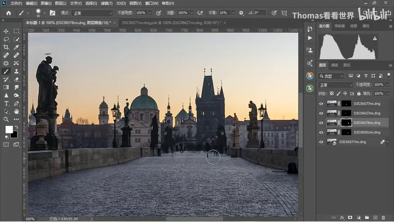Click the Eyedropper tool

16,47
